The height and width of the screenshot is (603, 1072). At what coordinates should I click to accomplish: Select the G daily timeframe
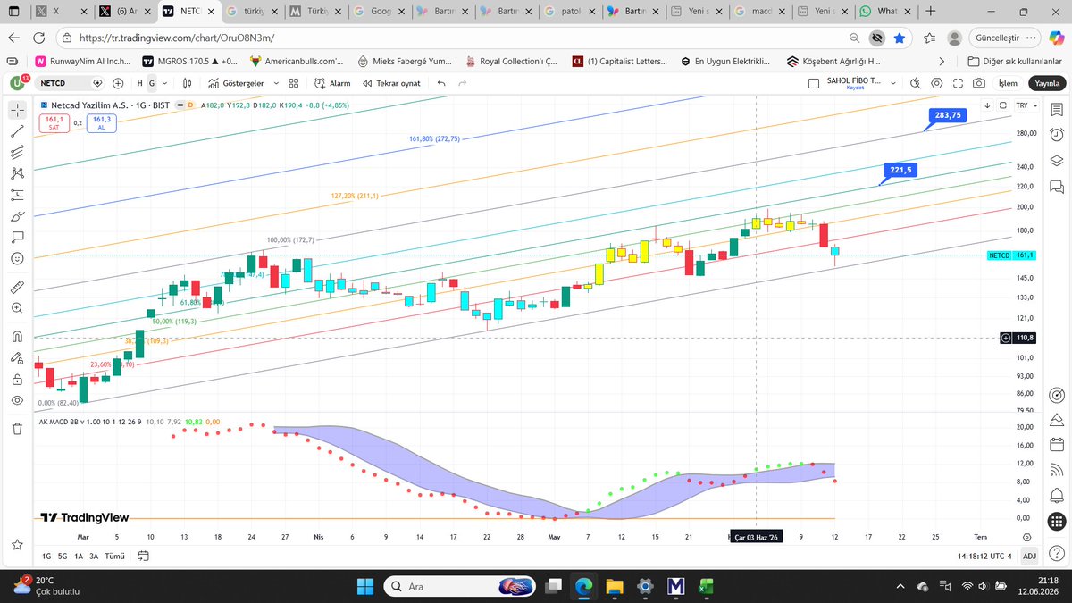tap(152, 82)
